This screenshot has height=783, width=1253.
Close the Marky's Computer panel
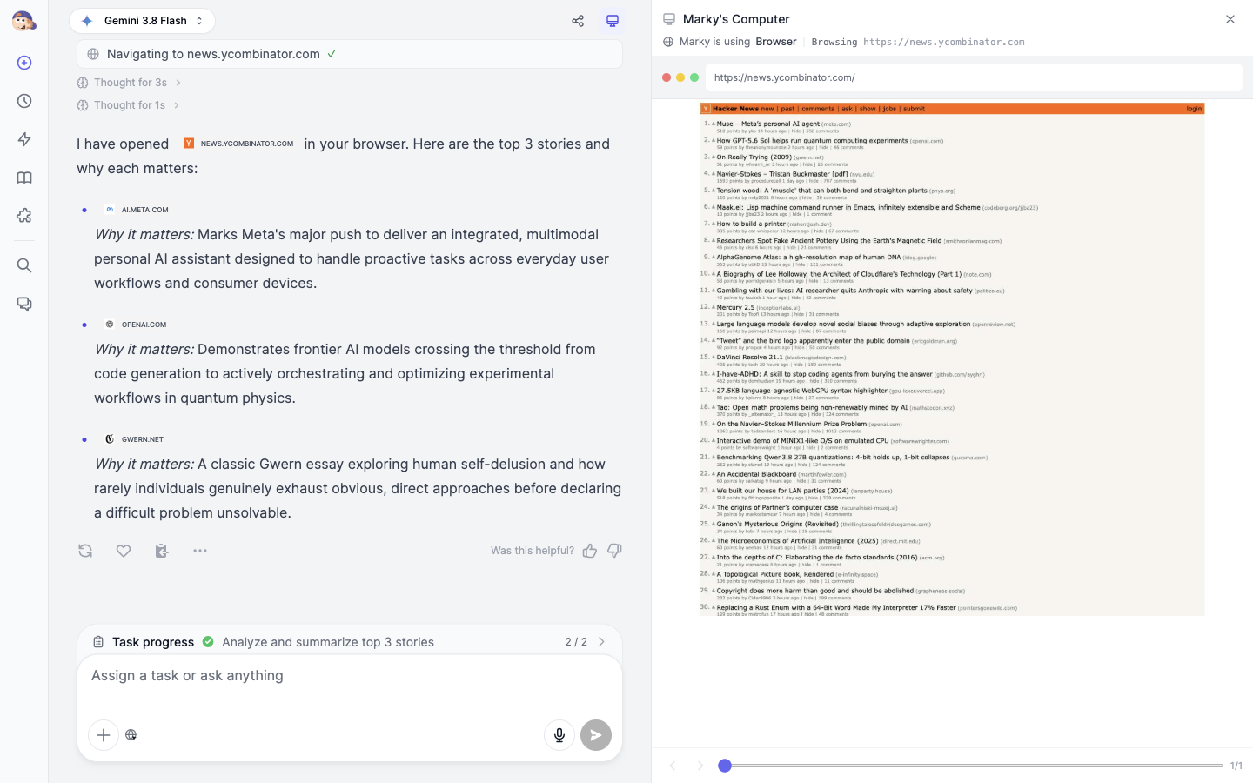pos(1230,19)
